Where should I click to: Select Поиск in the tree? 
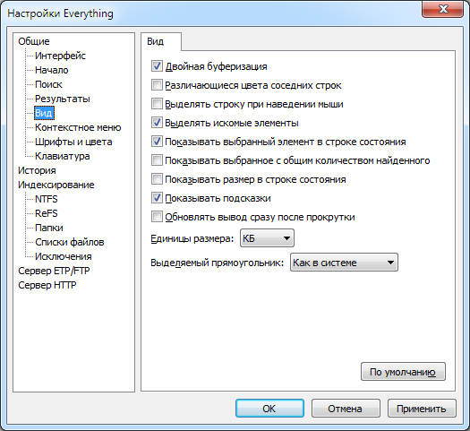pos(48,84)
